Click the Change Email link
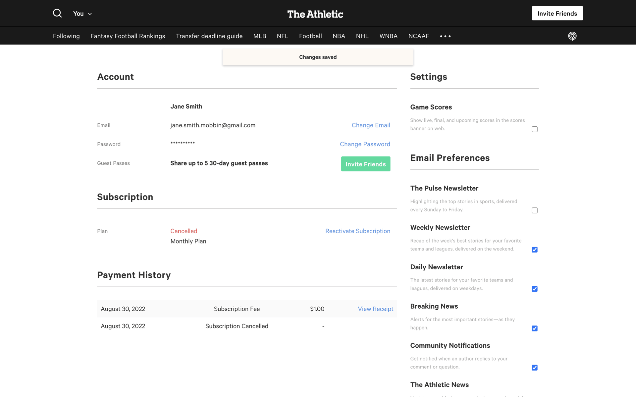The height and width of the screenshot is (397, 636). tap(371, 125)
